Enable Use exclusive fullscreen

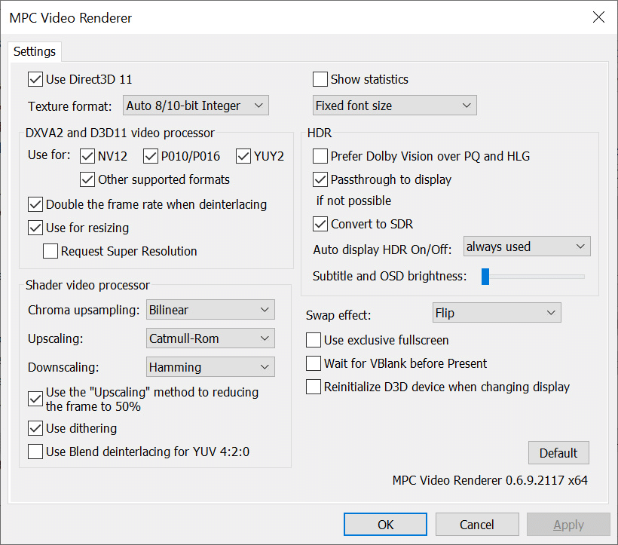(314, 340)
